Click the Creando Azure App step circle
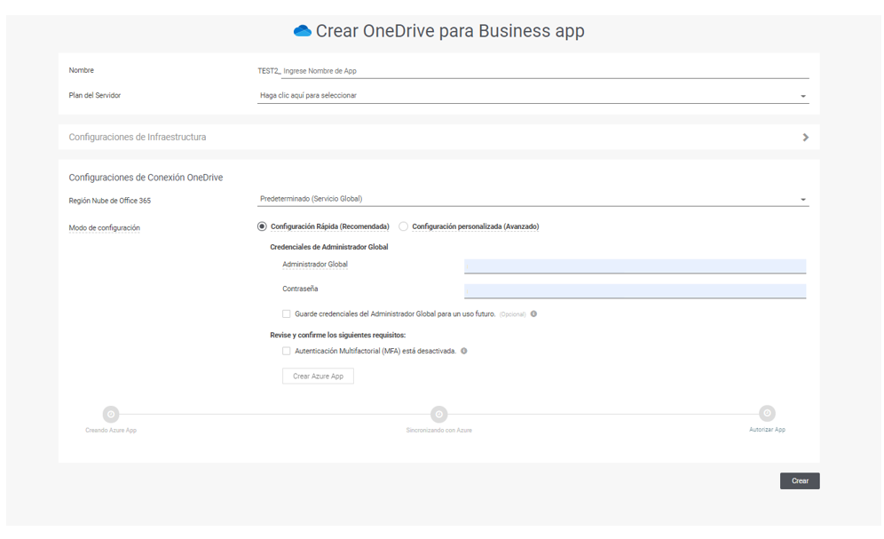This screenshot has width=884, height=539. click(111, 415)
